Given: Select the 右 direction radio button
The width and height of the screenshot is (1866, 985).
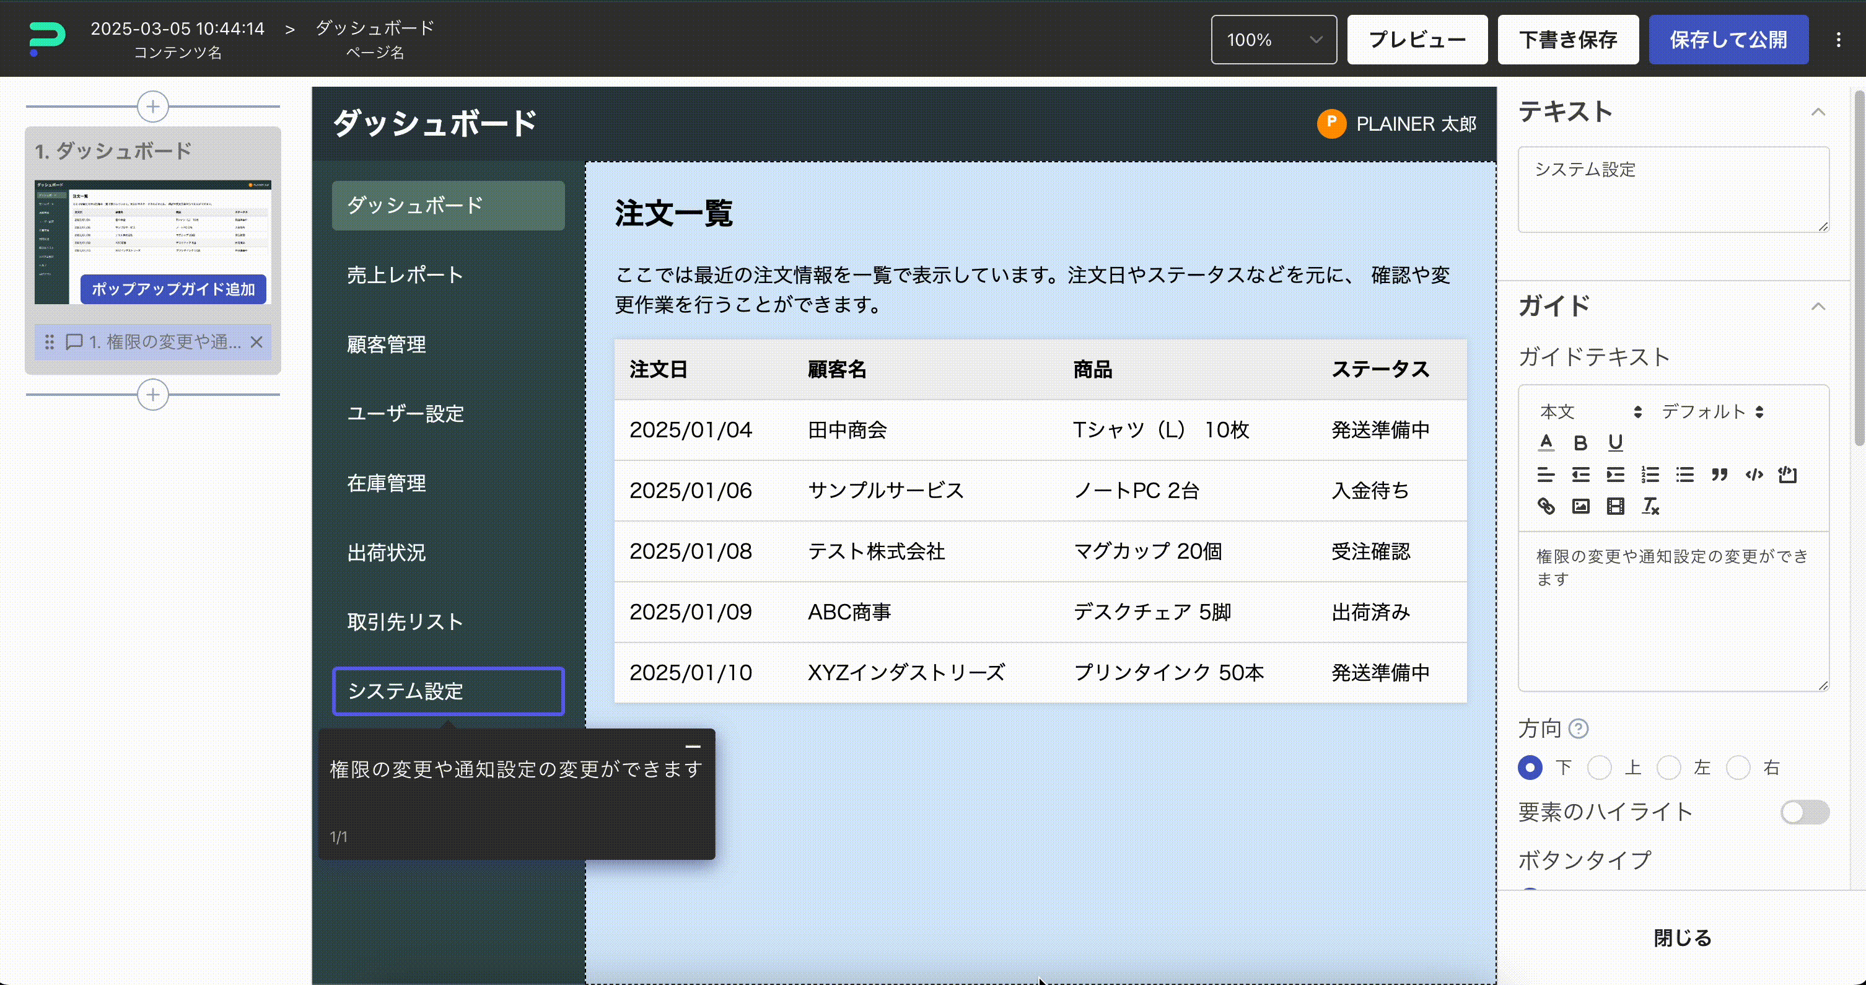Looking at the screenshot, I should 1738,768.
